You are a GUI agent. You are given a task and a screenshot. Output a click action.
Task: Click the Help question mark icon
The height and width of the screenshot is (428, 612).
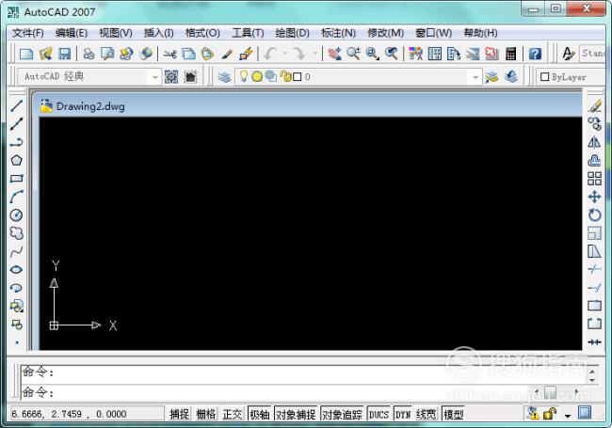535,54
